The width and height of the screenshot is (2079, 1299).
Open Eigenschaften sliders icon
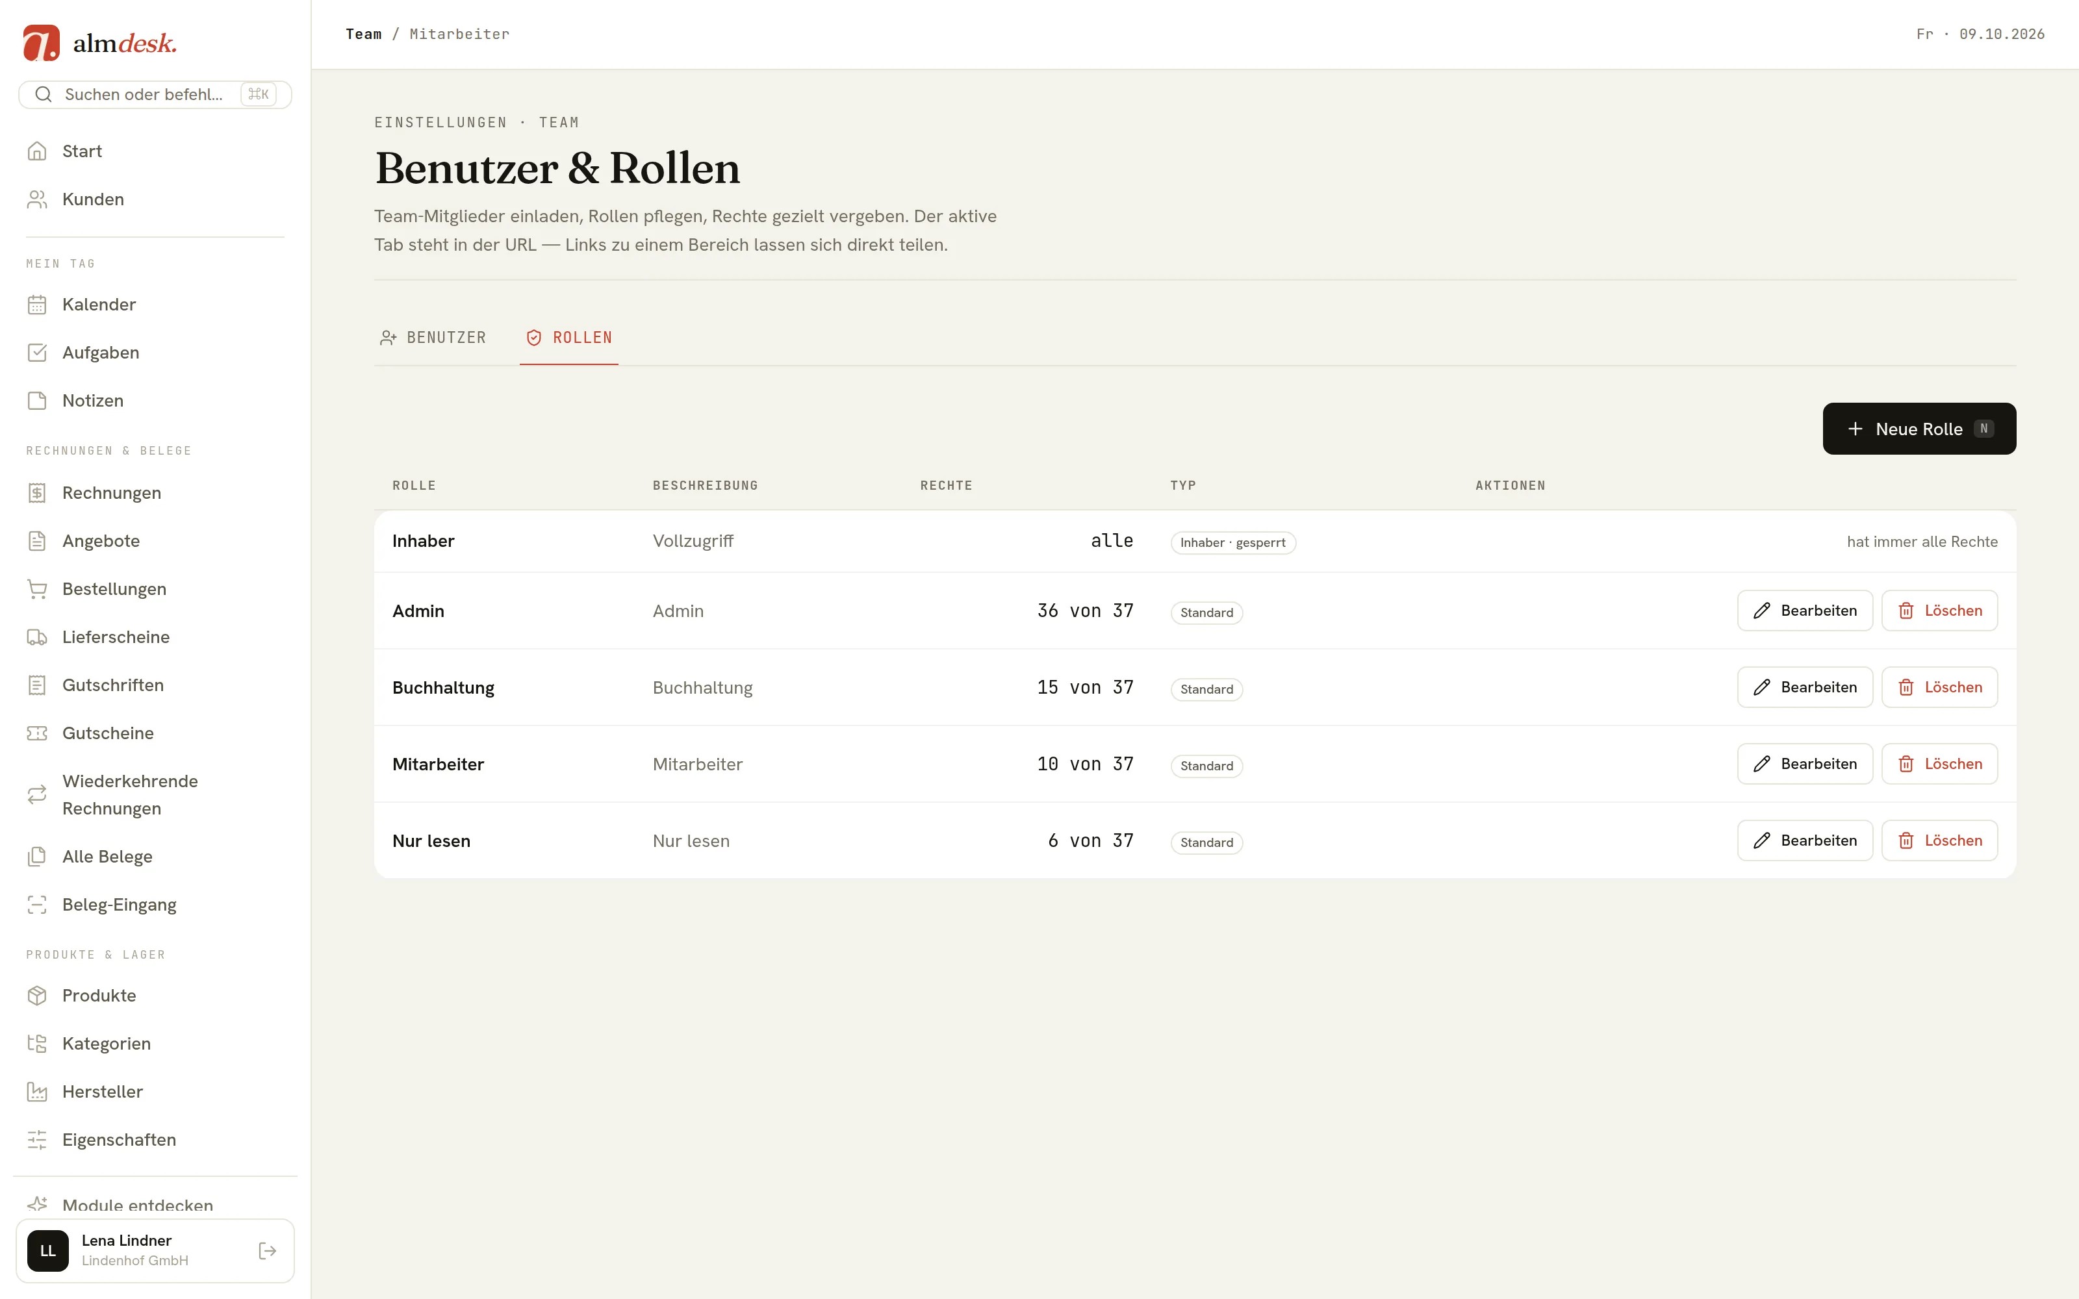(37, 1140)
